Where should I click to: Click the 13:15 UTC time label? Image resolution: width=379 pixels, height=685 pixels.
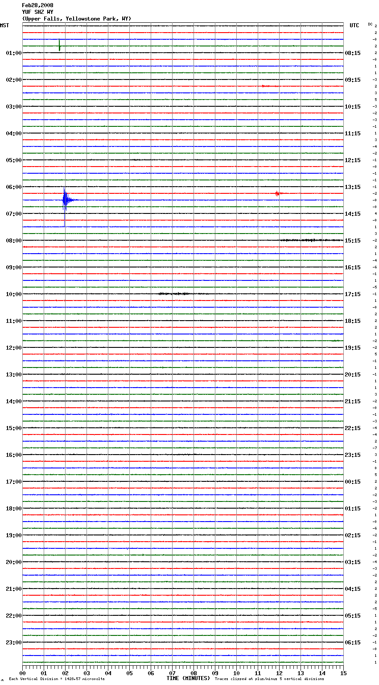point(353,187)
